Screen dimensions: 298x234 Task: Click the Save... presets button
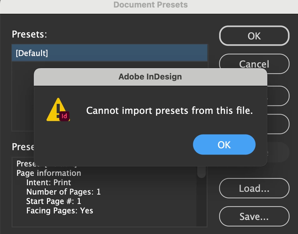coord(254,216)
